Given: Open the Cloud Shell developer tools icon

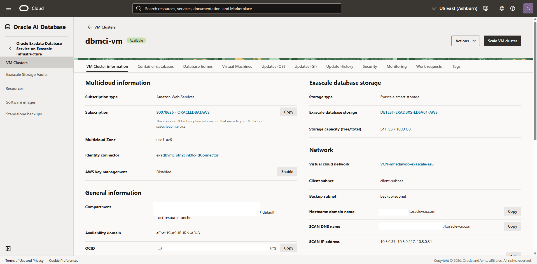Looking at the screenshot, I should [486, 8].
